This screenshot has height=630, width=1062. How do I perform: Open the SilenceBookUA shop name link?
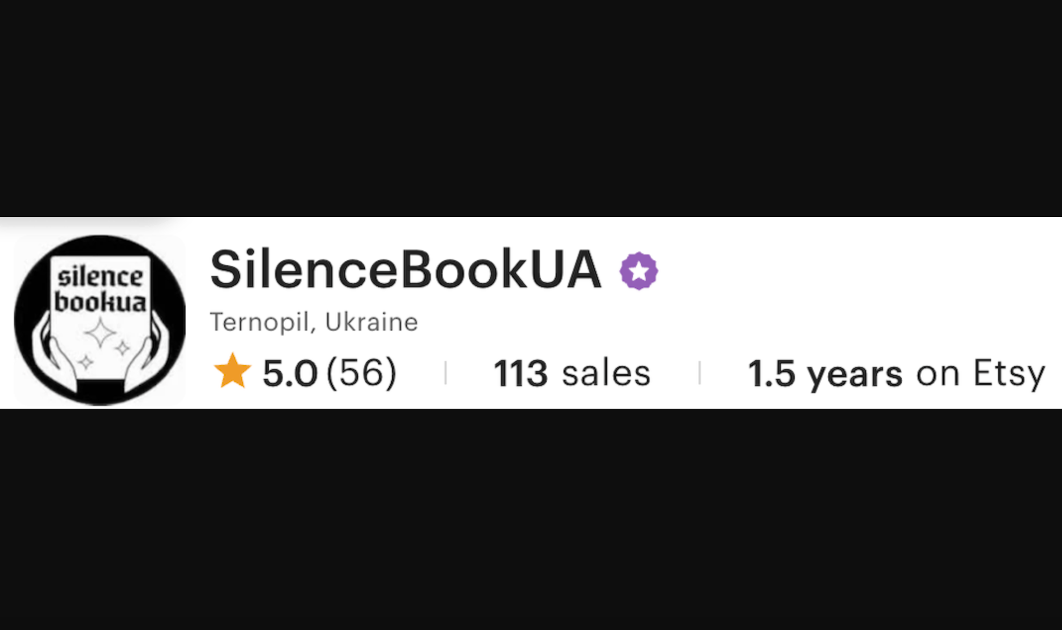point(405,270)
